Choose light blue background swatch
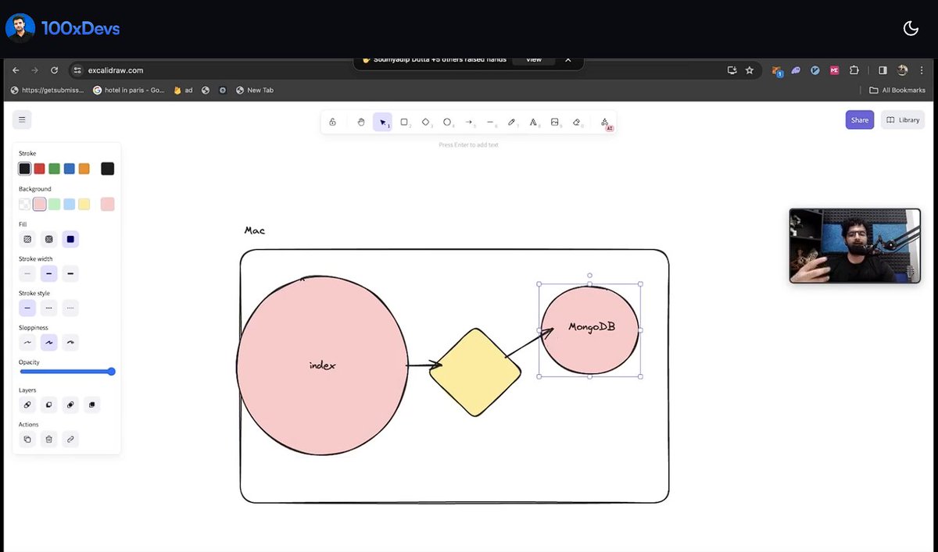 (x=70, y=205)
